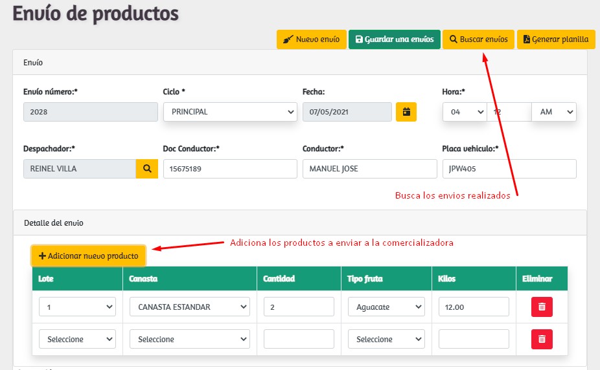This screenshot has width=600, height=370.
Task: Click Adicionar nuevo producto button
Action: [x=89, y=256]
